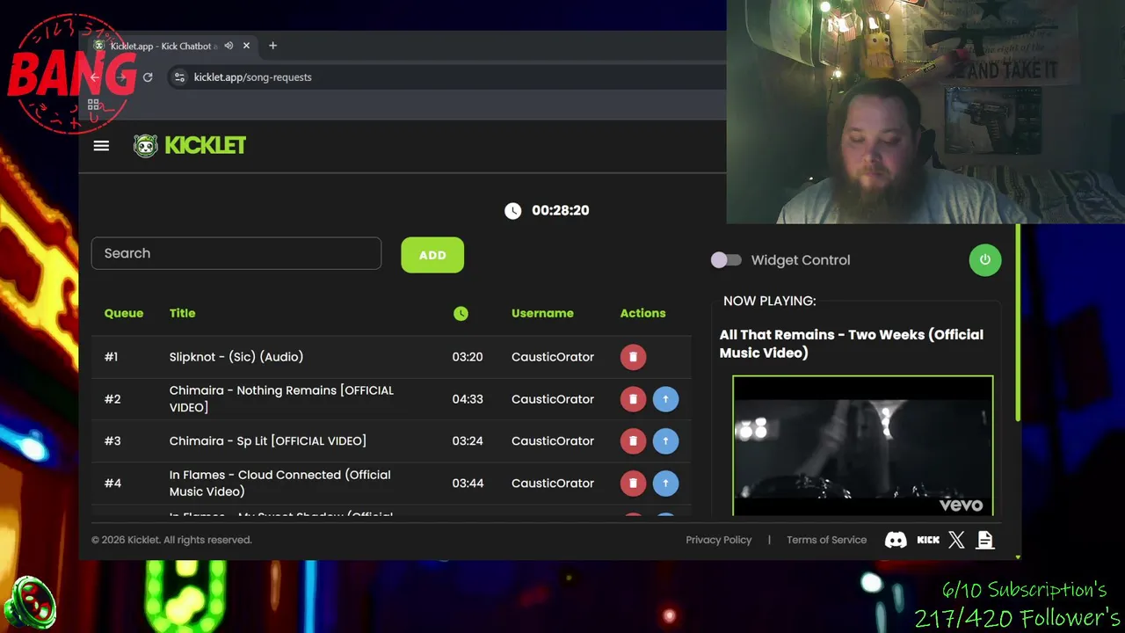
Task: Click CausticOrator in the Slipknot row
Action: pyautogui.click(x=553, y=357)
